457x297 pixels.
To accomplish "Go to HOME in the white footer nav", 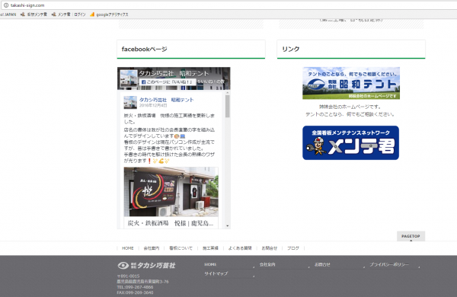I will click(x=128, y=248).
